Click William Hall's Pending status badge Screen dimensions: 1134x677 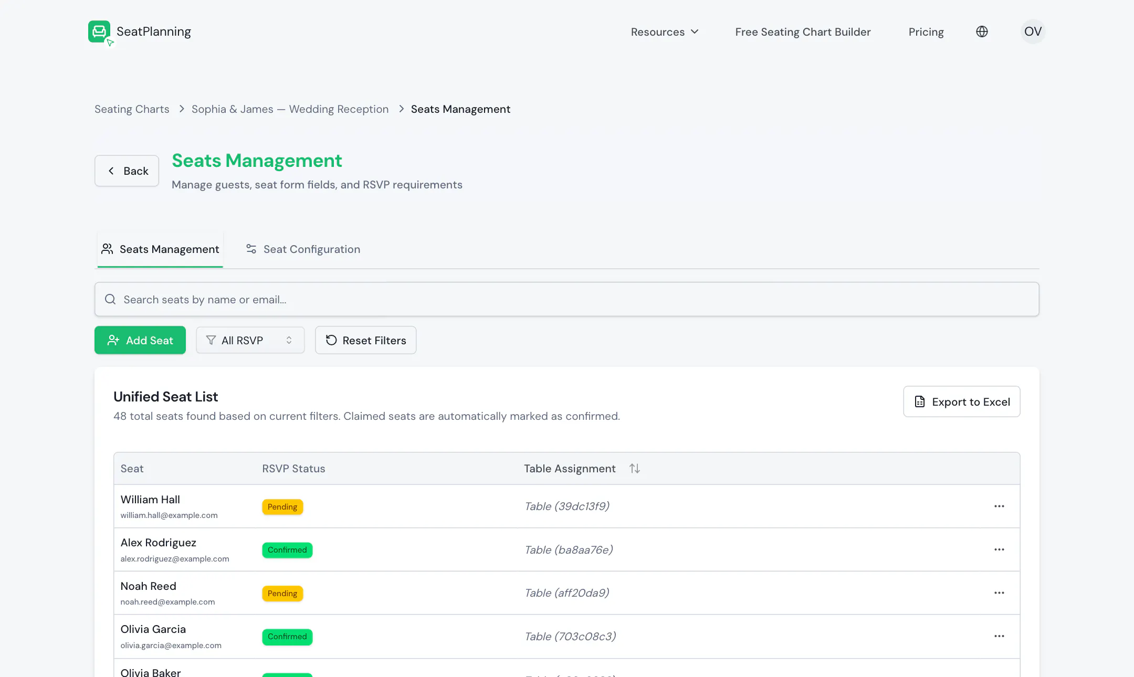tap(282, 507)
